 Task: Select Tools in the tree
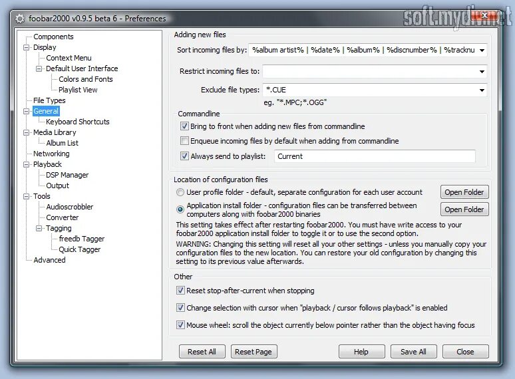(42, 196)
